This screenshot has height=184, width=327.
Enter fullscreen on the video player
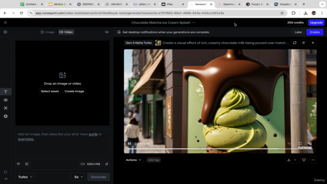300,144
